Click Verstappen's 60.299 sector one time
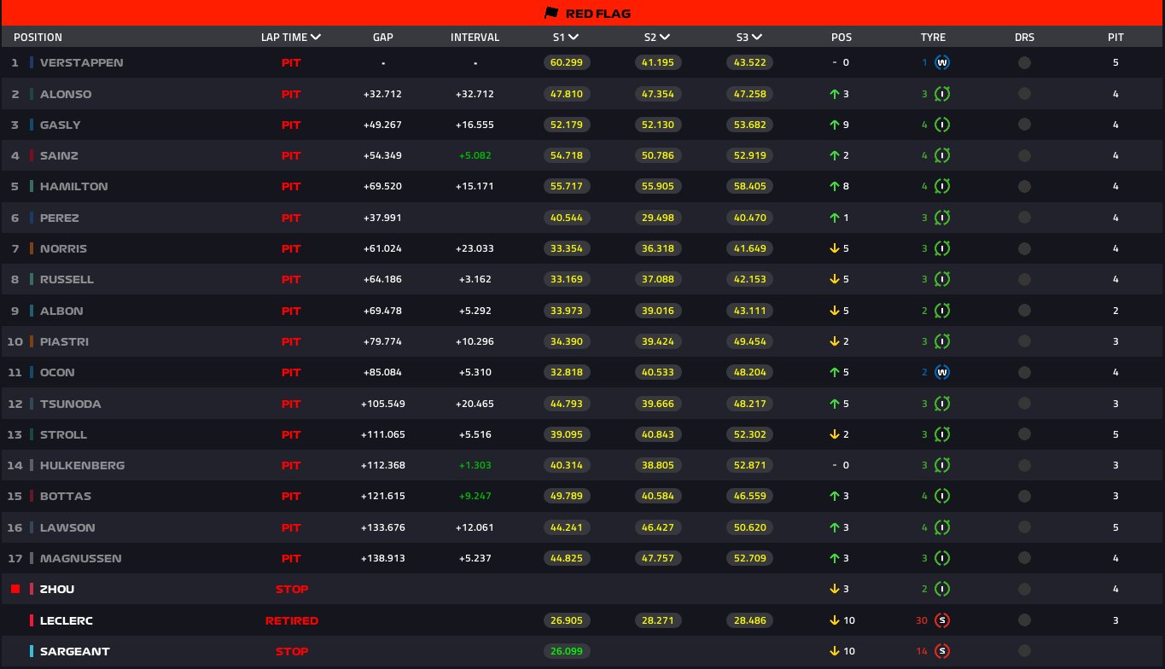Screen dimensions: 1165x669 567,62
